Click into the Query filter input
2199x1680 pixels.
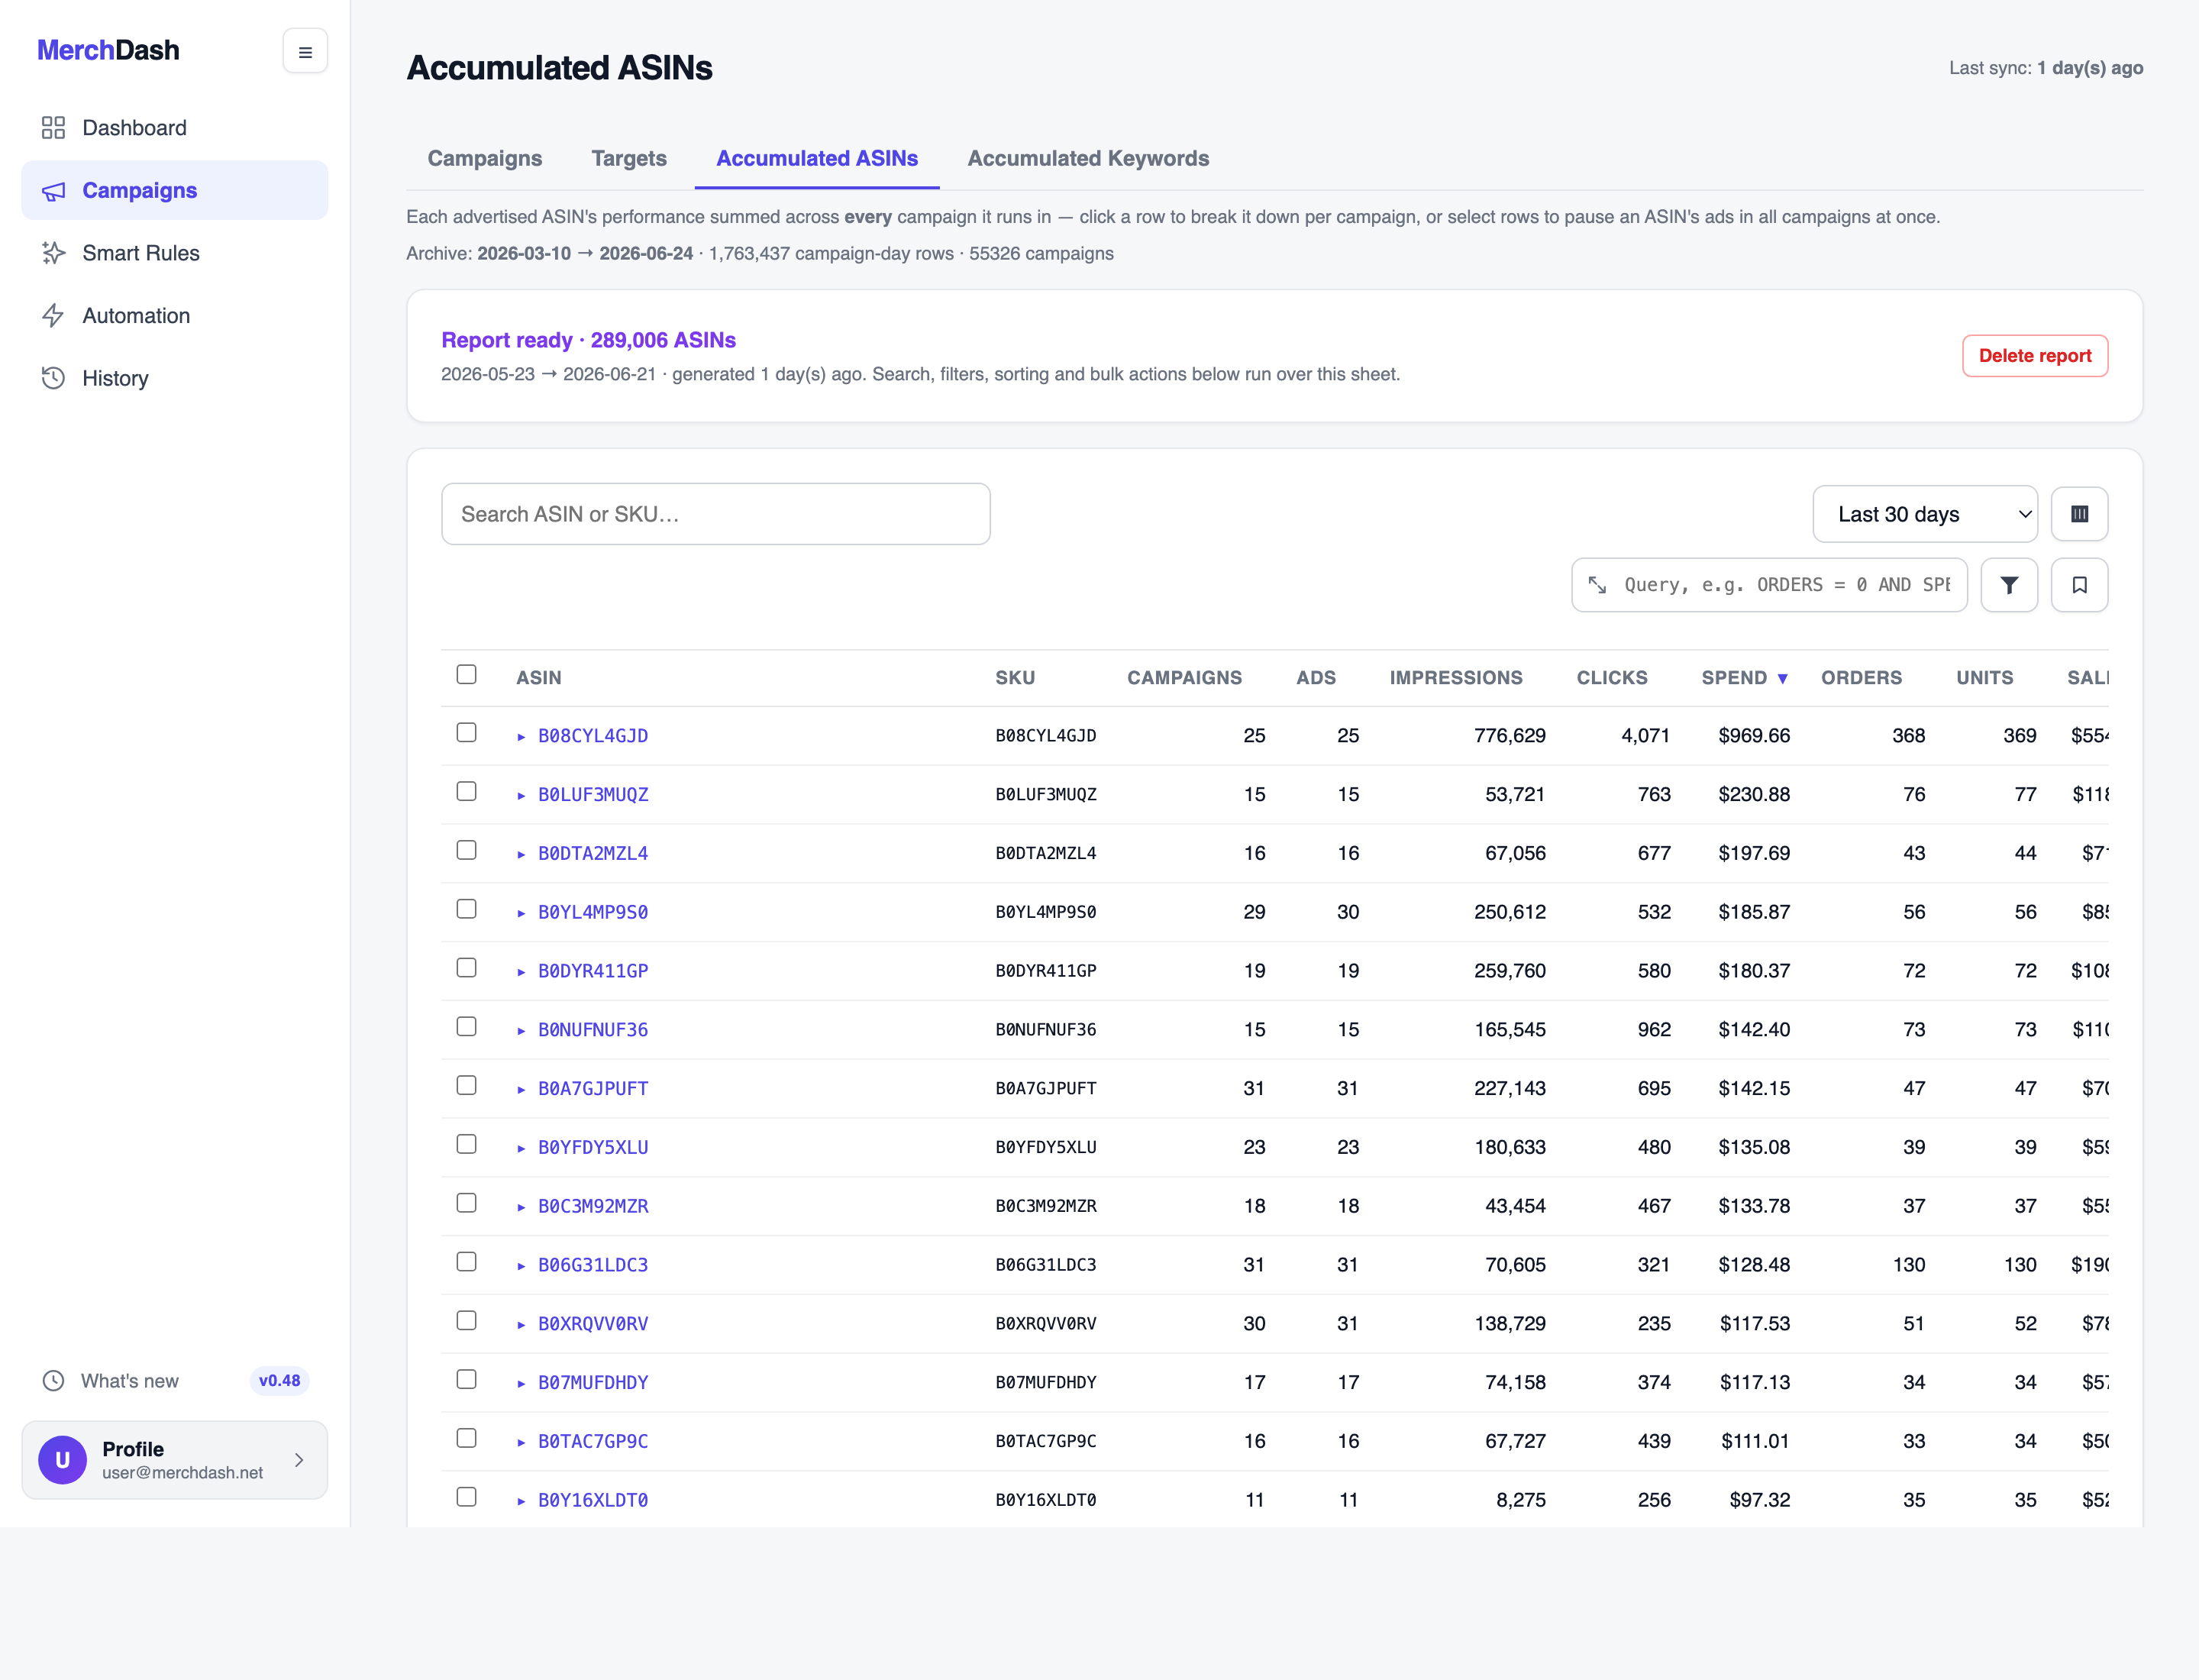click(1787, 585)
